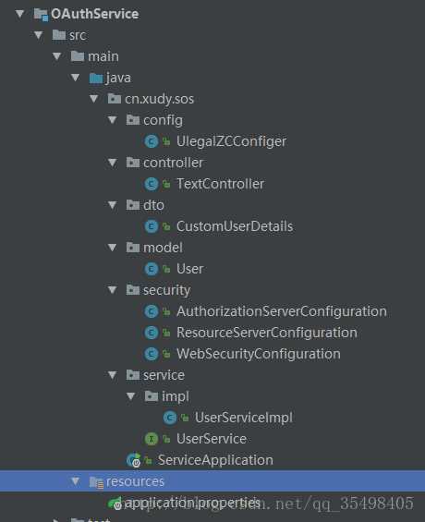
Task: Click the cn.xudy.sos package icon
Action: [x=115, y=99]
